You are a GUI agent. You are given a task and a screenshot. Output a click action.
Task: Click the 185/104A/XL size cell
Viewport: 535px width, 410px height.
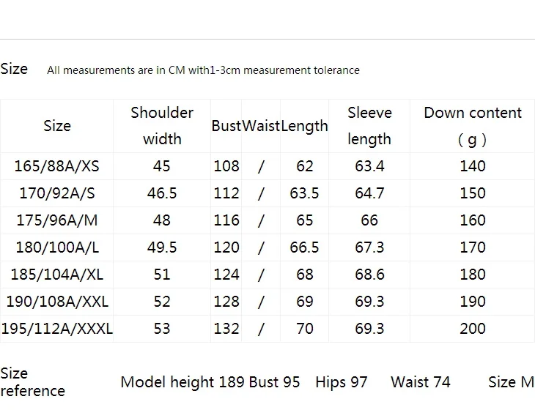coord(57,275)
